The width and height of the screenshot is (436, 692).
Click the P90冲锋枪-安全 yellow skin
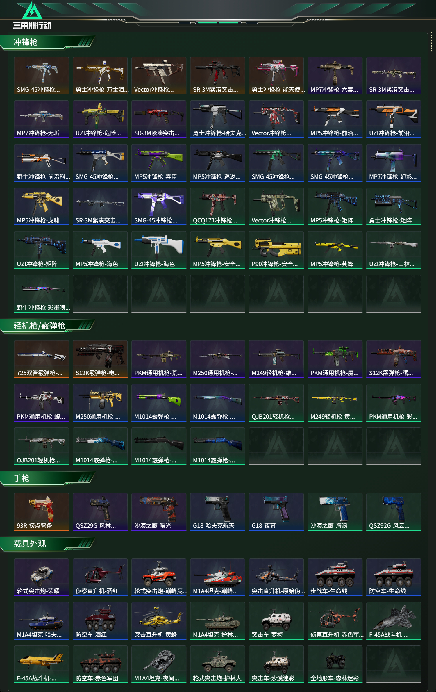pos(276,250)
